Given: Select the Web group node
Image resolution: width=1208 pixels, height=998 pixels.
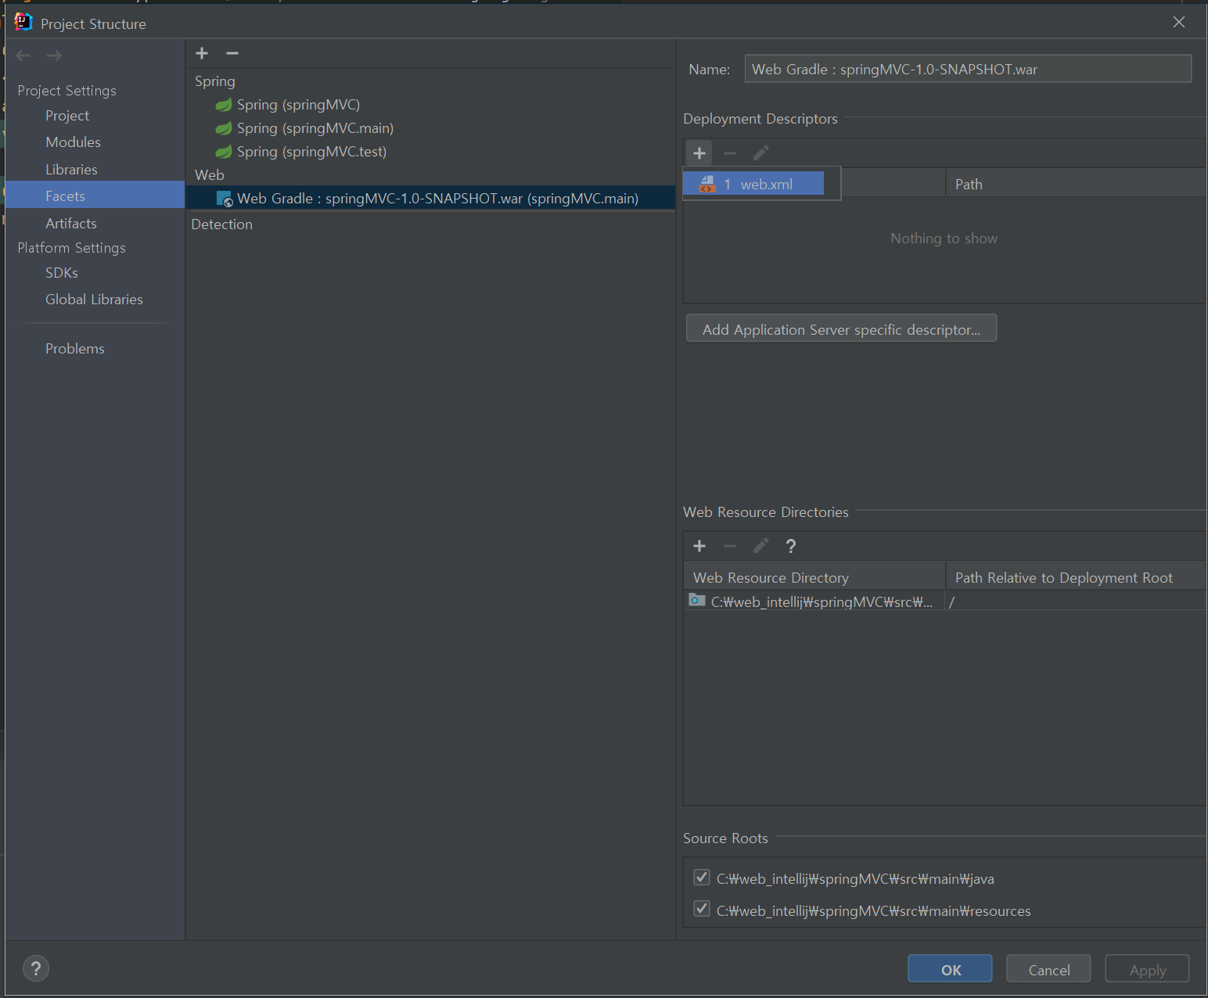Looking at the screenshot, I should (x=210, y=175).
